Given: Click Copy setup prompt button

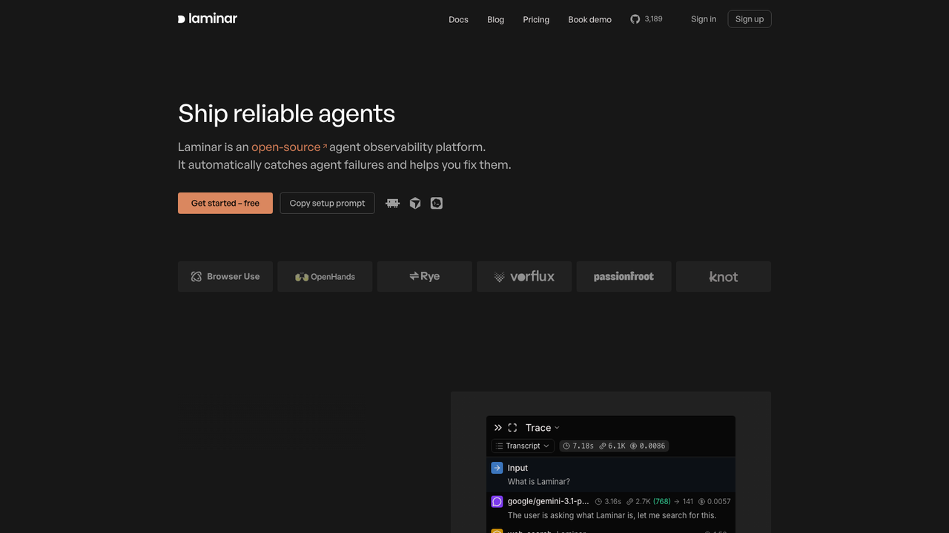Looking at the screenshot, I should click(327, 203).
